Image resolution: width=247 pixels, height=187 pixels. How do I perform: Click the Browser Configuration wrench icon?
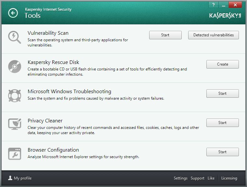tap(15, 154)
